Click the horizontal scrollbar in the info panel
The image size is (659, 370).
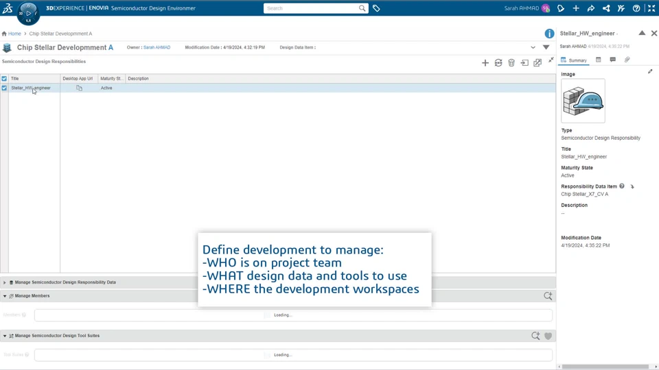tap(605, 367)
